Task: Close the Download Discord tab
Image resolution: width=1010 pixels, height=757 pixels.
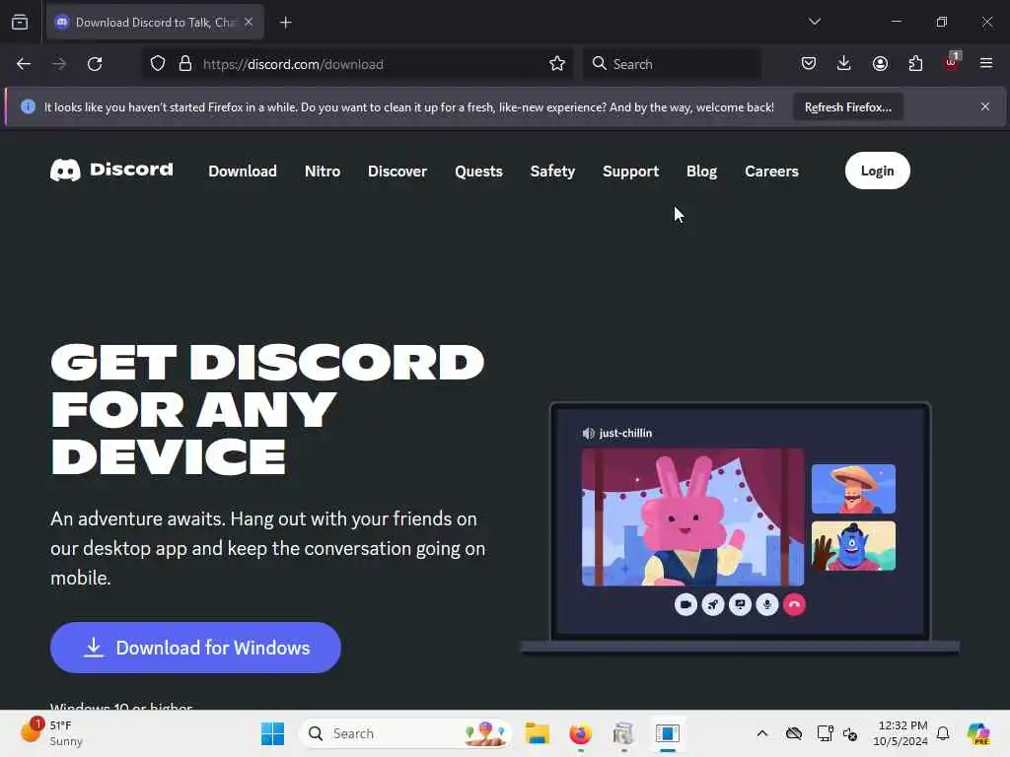Action: coord(249,22)
